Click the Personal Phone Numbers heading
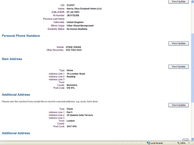 pyautogui.click(x=21, y=36)
